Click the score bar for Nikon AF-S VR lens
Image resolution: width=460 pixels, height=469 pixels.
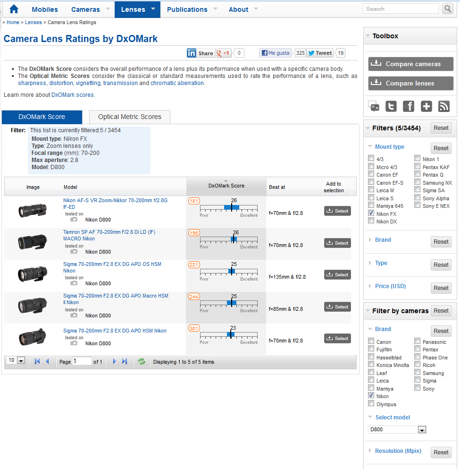pos(228,208)
